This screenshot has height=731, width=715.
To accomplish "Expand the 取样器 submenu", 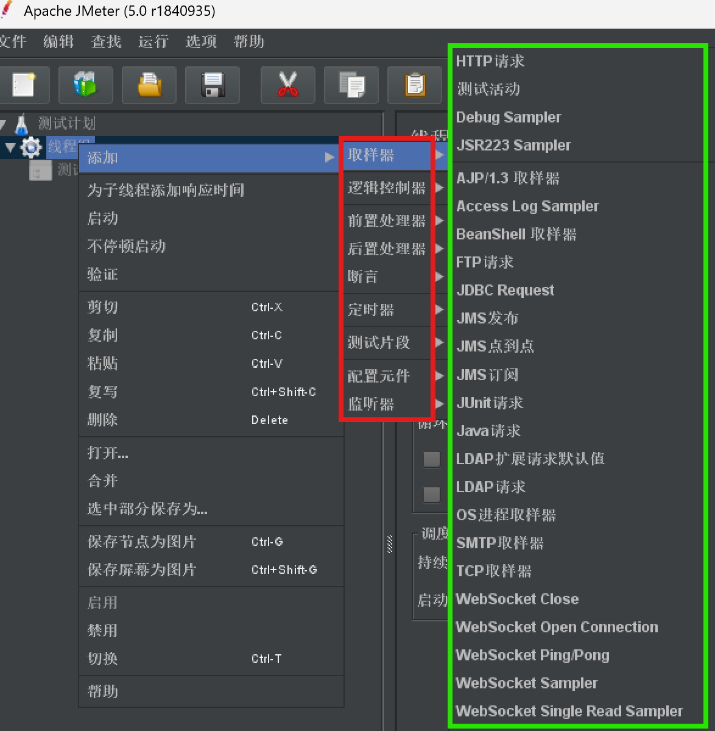I will (x=393, y=155).
